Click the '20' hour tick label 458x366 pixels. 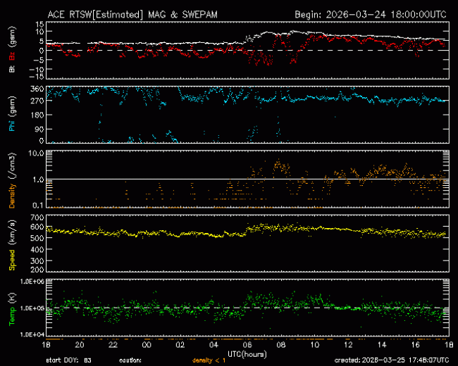[80, 345]
